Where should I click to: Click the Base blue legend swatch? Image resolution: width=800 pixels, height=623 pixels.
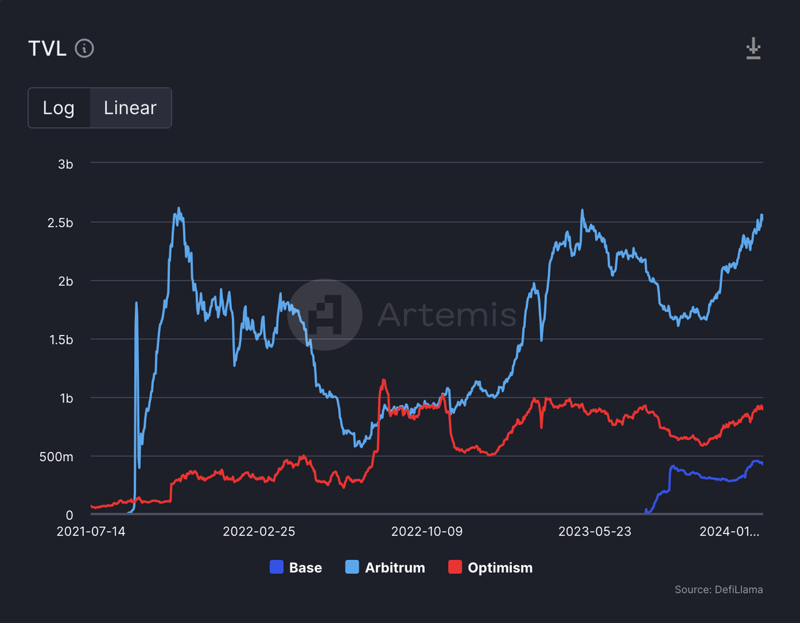click(277, 567)
